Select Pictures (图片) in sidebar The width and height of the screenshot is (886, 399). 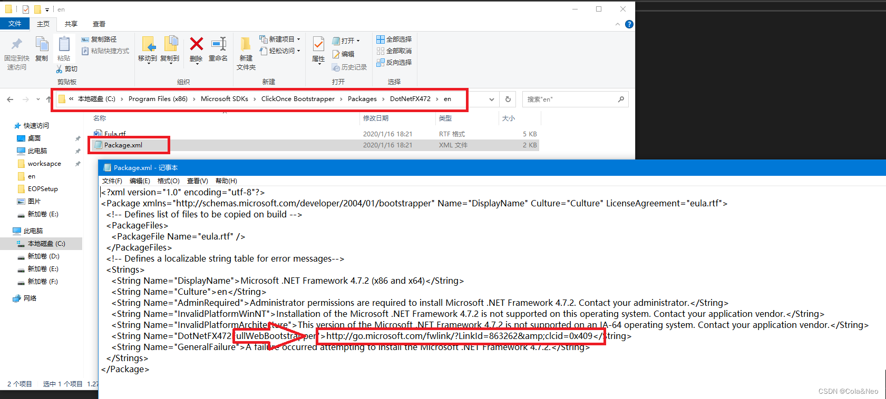pyautogui.click(x=34, y=202)
